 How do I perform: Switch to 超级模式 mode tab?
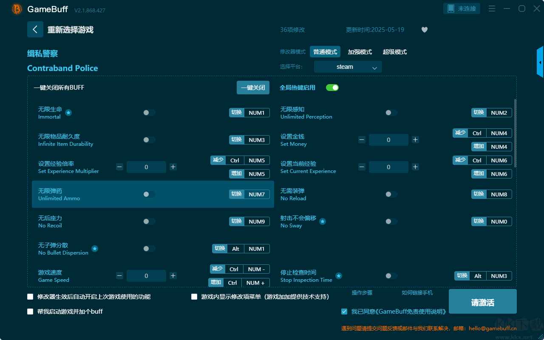click(x=395, y=52)
